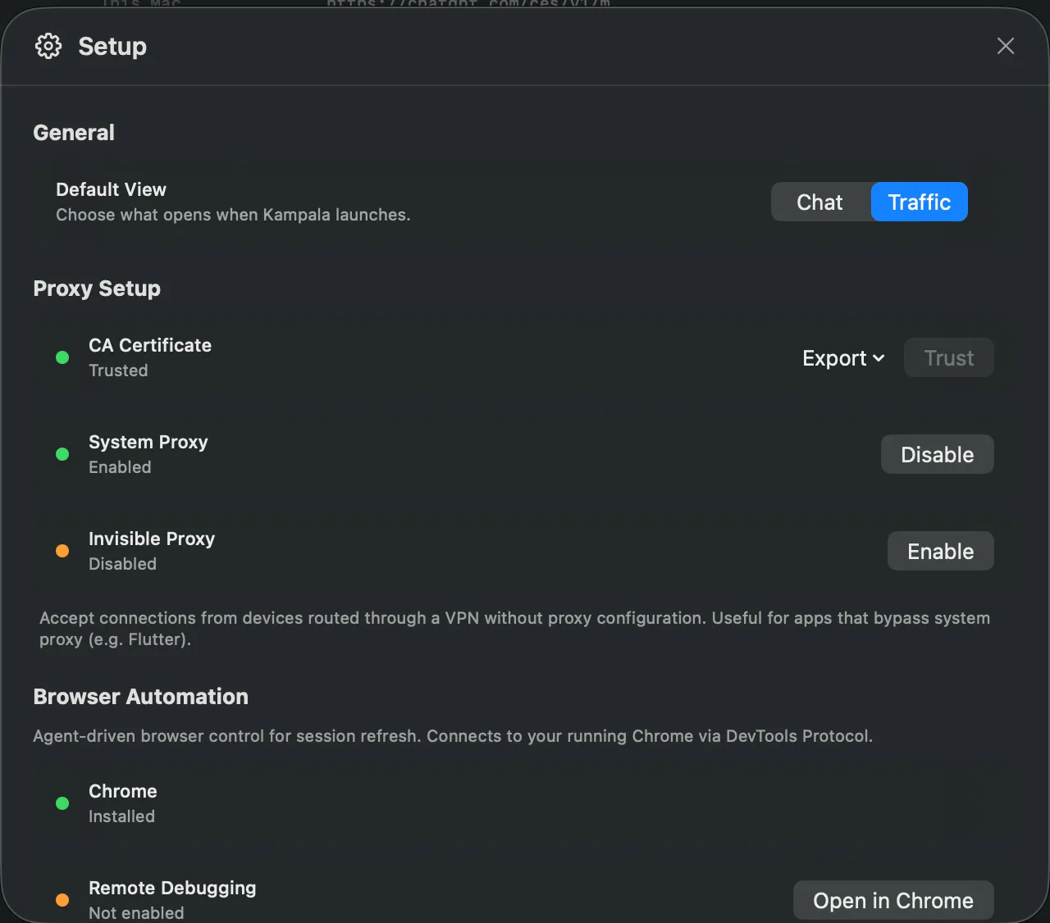Close the Setup dialog
Viewport: 1050px width, 923px height.
[x=1006, y=46]
